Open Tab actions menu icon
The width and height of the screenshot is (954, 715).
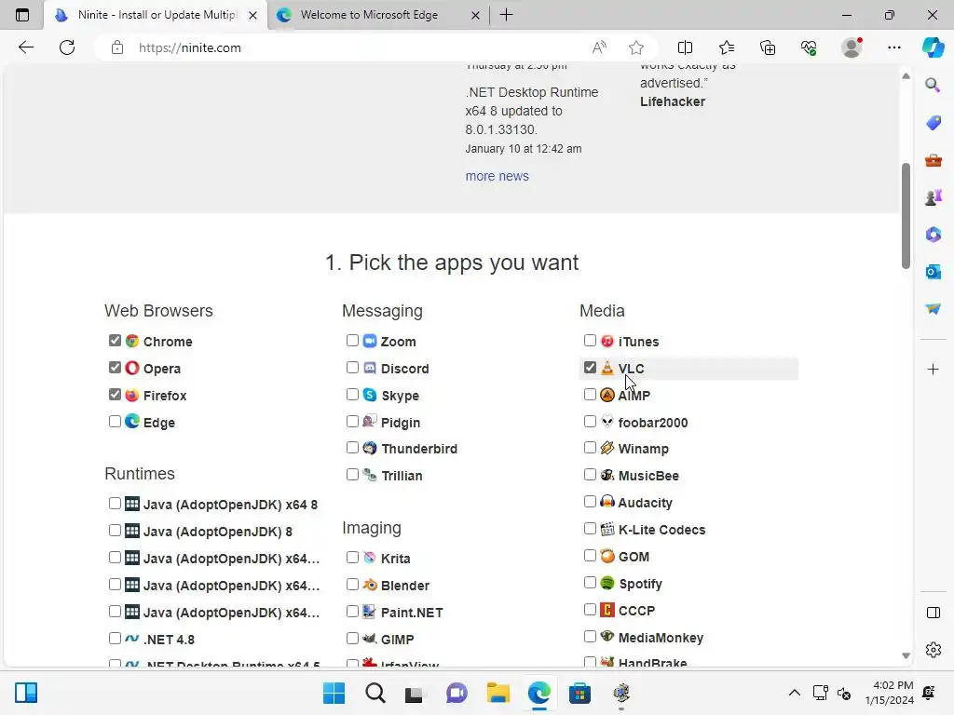[x=22, y=15]
